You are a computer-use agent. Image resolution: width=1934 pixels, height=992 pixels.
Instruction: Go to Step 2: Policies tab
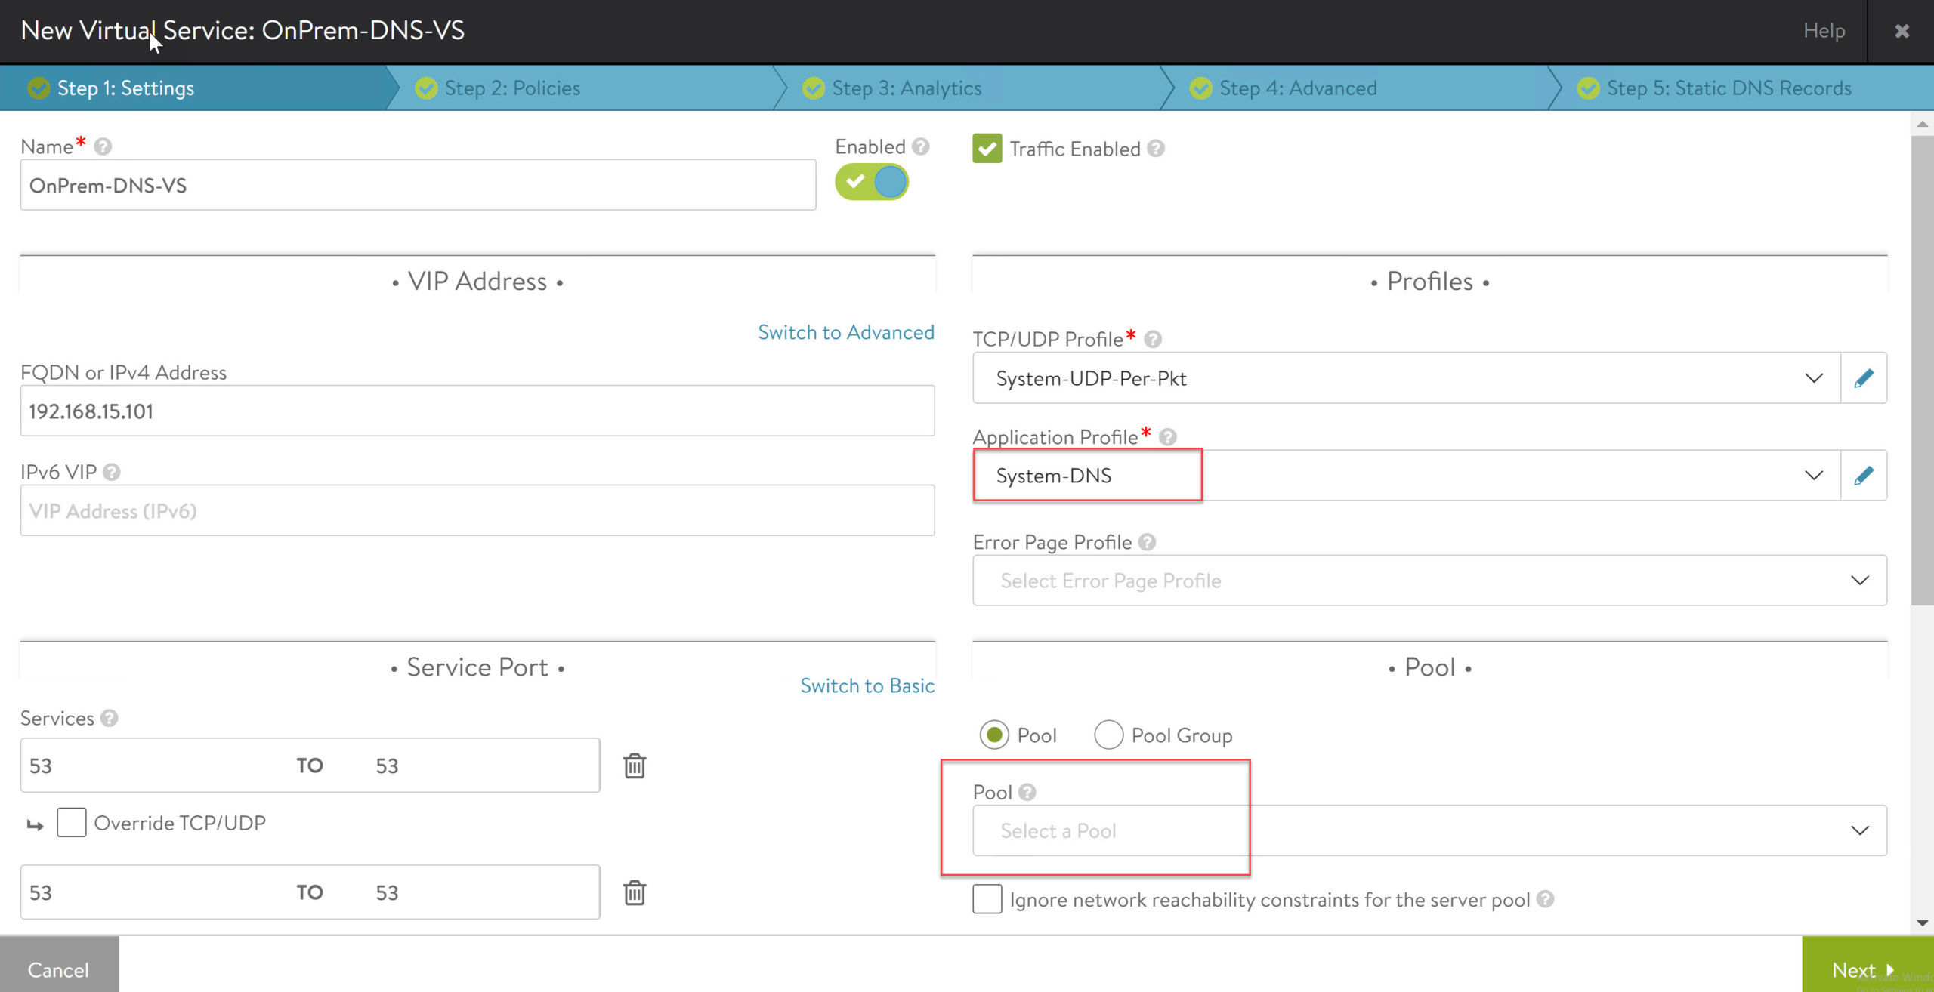512,88
